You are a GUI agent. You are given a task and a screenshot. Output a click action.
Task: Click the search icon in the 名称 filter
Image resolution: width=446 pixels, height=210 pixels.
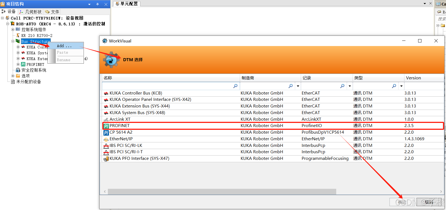pos(235,86)
